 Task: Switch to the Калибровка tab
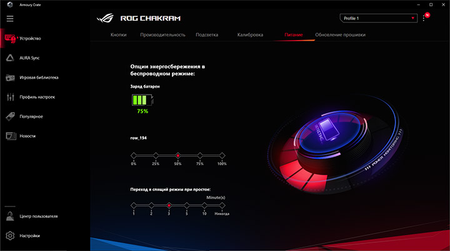250,35
